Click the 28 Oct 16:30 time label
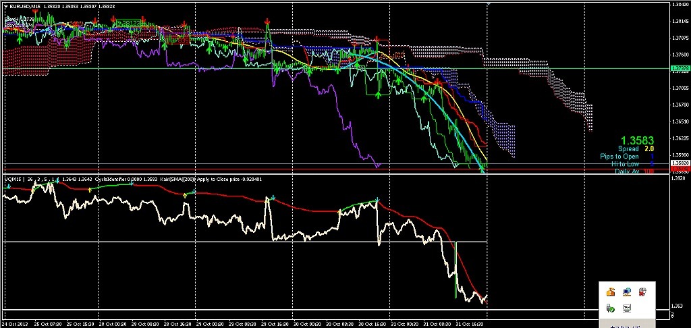The height and width of the screenshot is (328, 691). pyautogui.click(x=178, y=324)
